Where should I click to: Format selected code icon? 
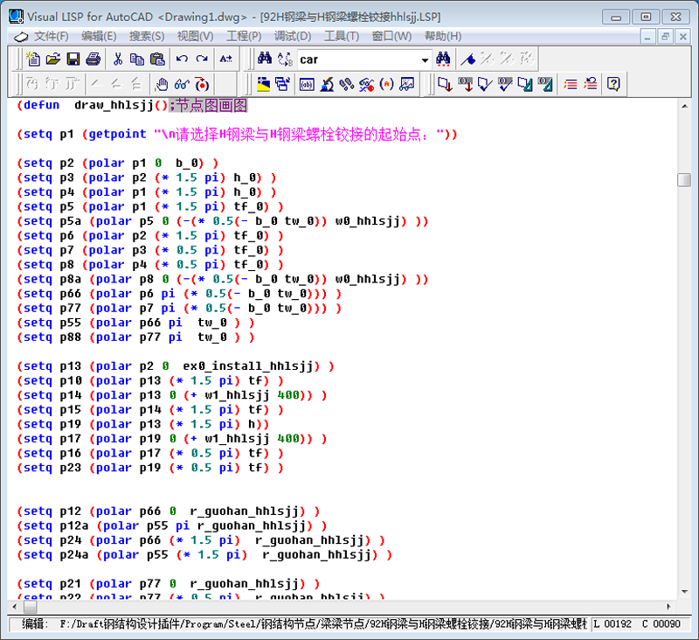pos(544,84)
